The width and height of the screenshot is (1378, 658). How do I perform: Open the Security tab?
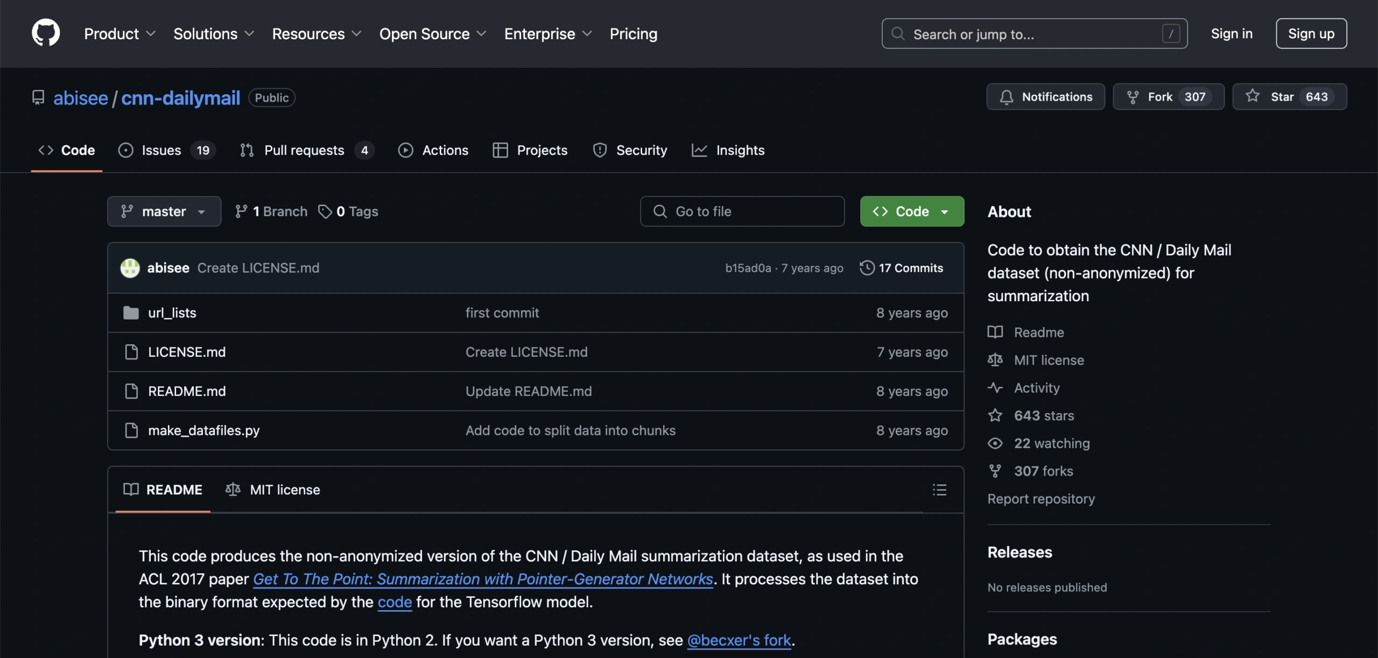630,150
